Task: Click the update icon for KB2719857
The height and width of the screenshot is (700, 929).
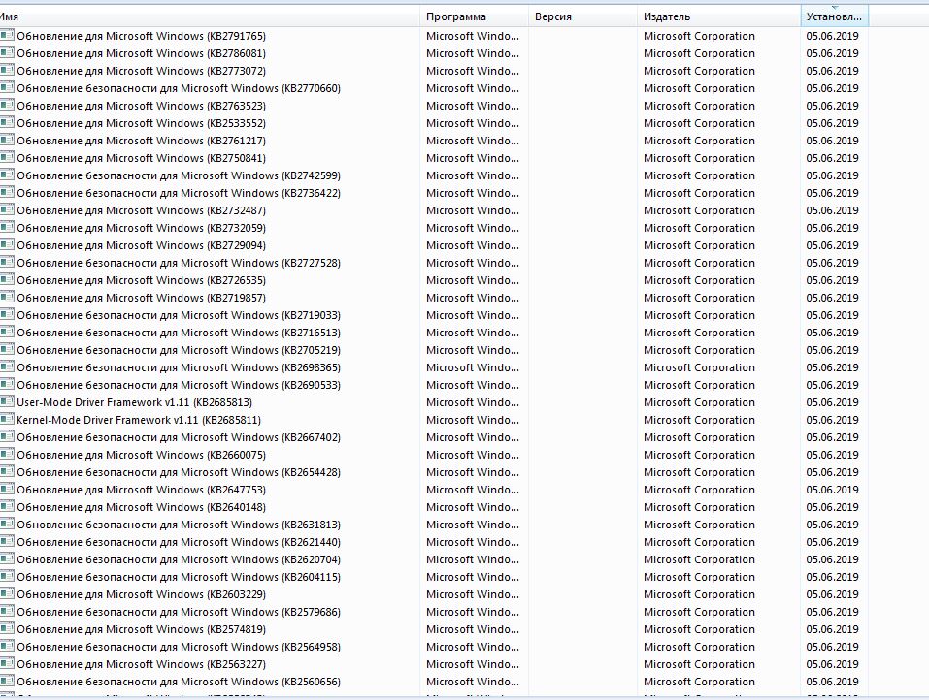Action: point(7,297)
